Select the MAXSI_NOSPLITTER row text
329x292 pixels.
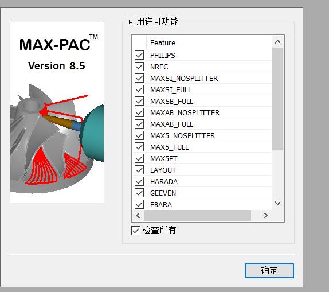tap(184, 79)
